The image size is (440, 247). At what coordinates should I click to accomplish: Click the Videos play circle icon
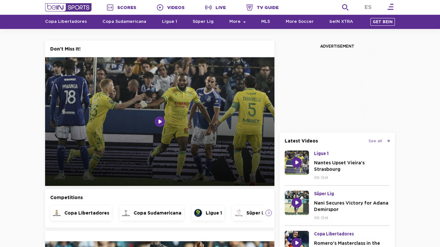pyautogui.click(x=160, y=7)
